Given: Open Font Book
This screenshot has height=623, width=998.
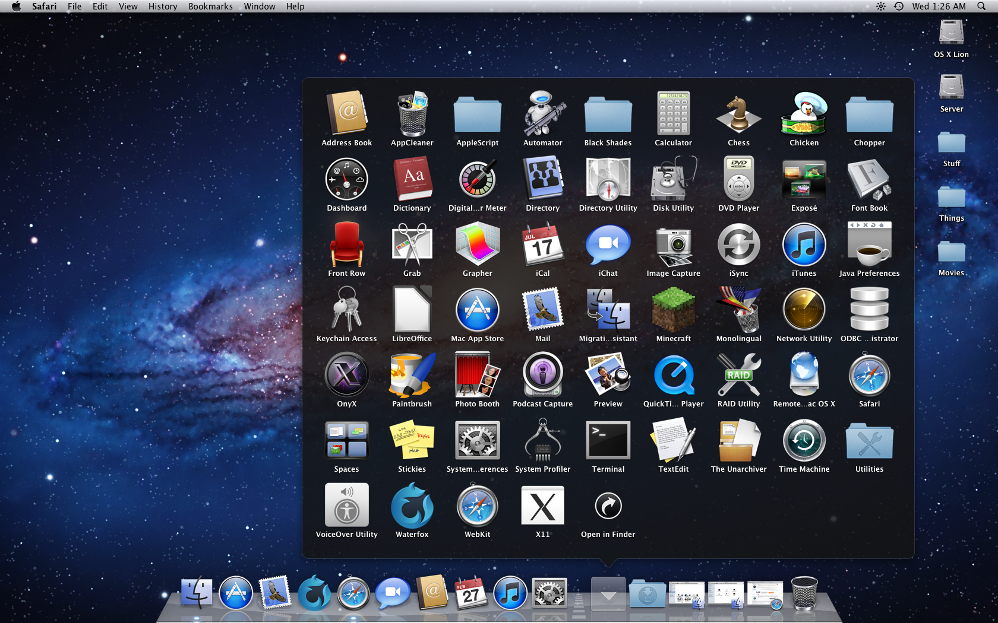Looking at the screenshot, I should [x=869, y=179].
